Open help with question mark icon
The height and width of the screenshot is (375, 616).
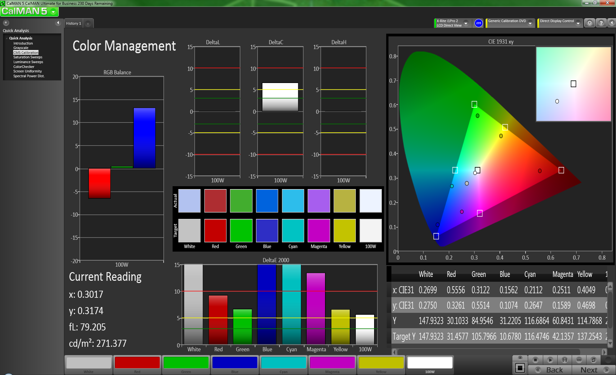pos(601,23)
